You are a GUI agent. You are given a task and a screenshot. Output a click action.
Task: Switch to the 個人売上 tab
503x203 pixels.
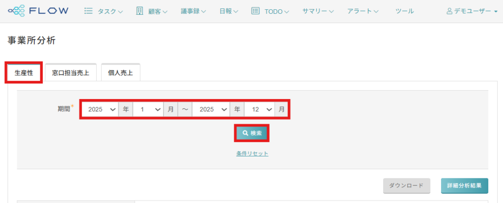point(120,73)
